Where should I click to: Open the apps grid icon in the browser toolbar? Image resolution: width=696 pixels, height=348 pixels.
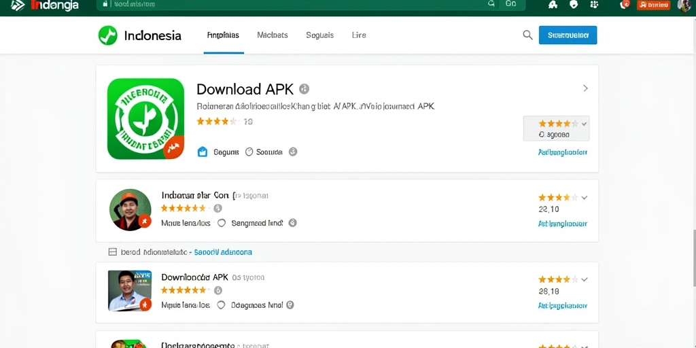point(594,5)
